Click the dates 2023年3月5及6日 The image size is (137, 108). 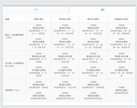tap(38, 98)
